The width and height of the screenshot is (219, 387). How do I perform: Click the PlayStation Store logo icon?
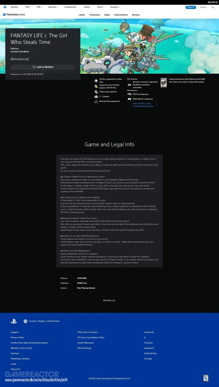click(x=4, y=15)
